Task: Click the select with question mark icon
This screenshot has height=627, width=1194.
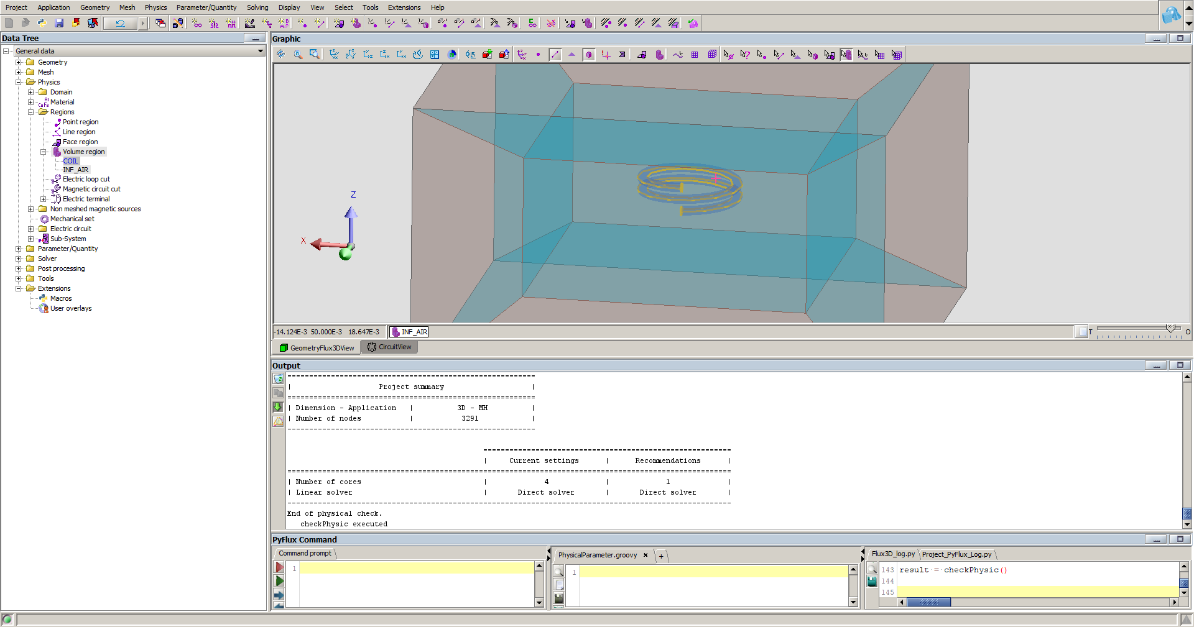Action: (745, 55)
